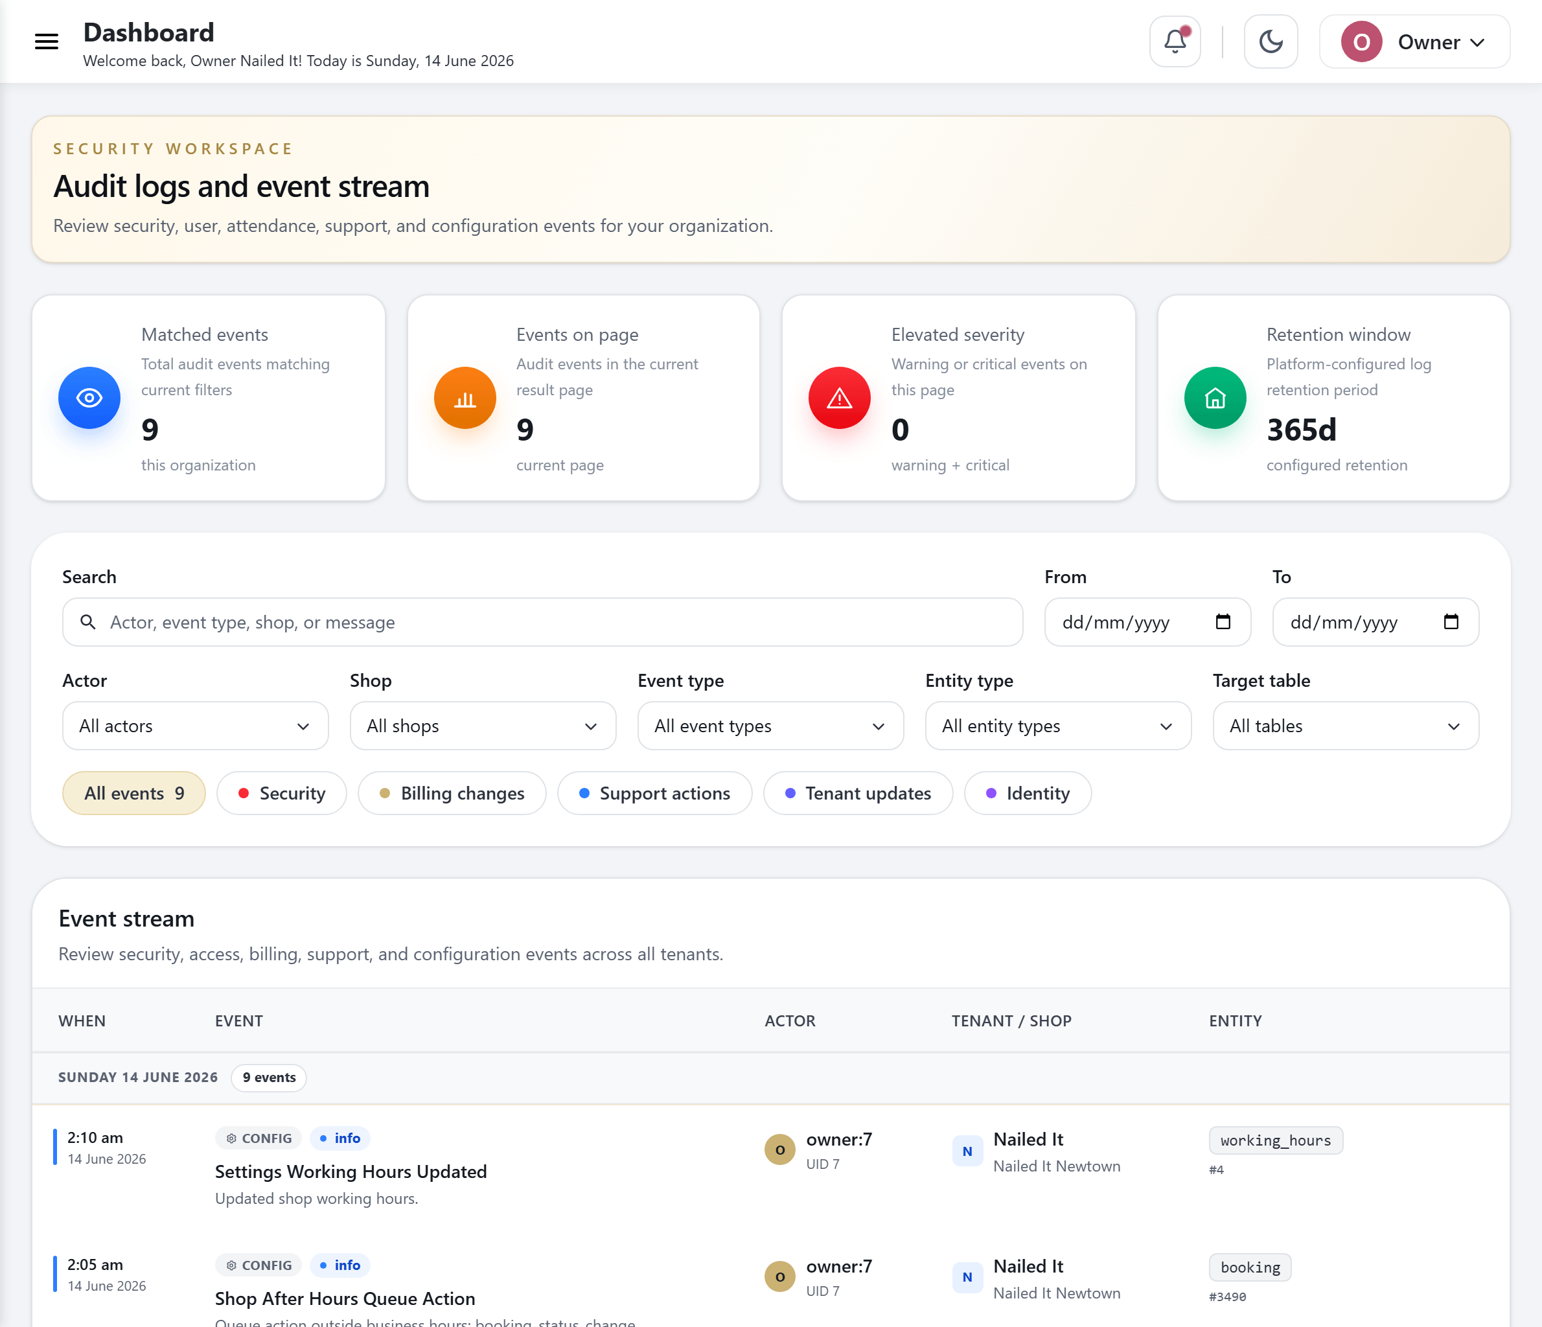Click the 9 events badge
This screenshot has width=1542, height=1327.
click(269, 1078)
